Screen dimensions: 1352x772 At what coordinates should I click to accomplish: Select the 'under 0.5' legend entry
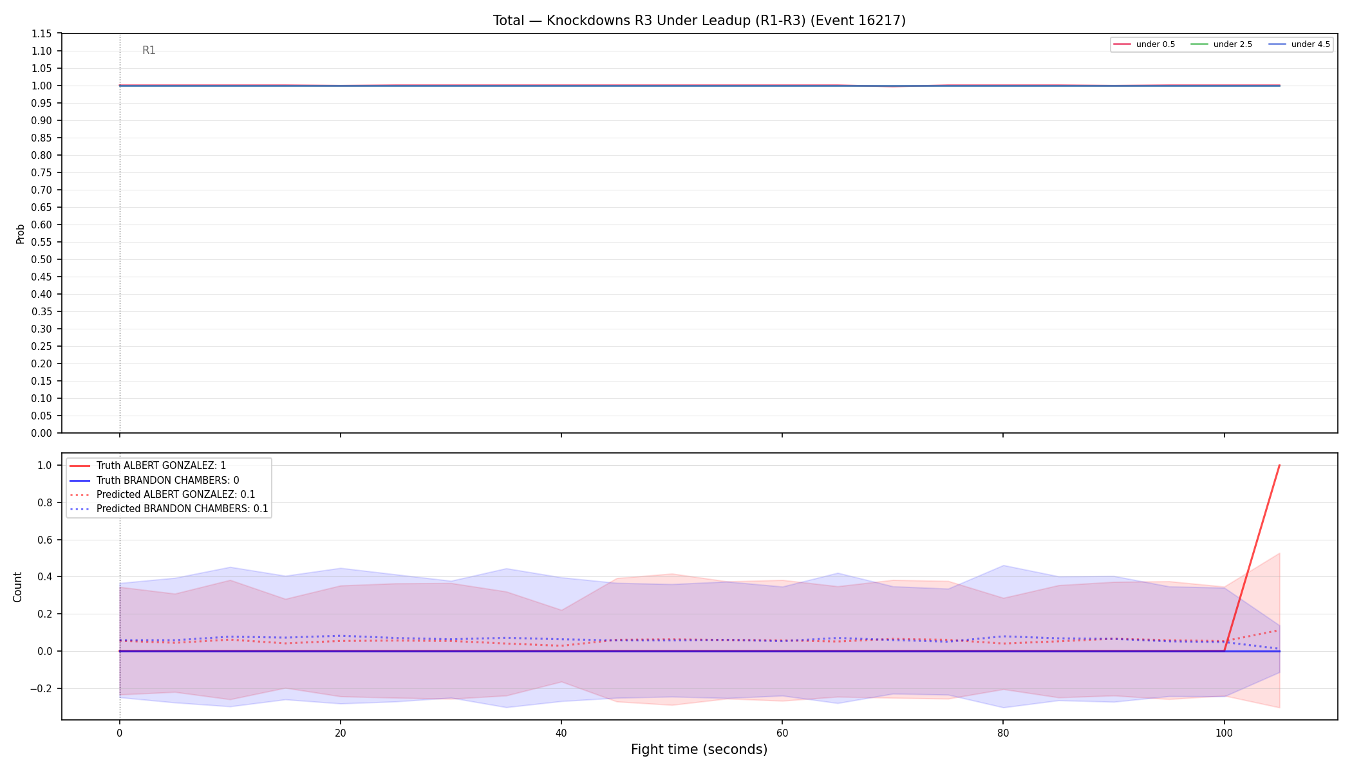pyautogui.click(x=1144, y=44)
